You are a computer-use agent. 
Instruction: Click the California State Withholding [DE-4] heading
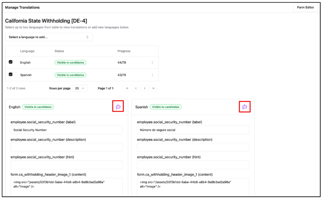coord(46,21)
